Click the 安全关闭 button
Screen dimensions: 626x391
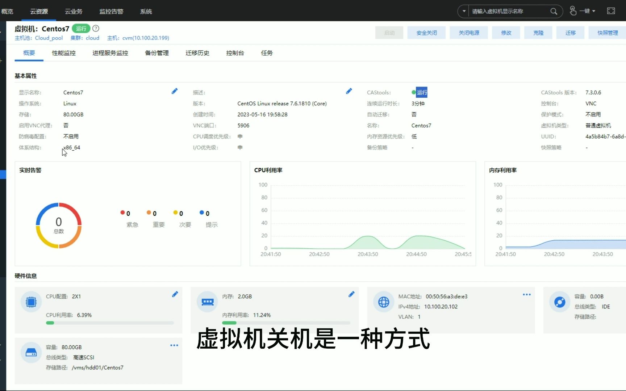coord(427,33)
